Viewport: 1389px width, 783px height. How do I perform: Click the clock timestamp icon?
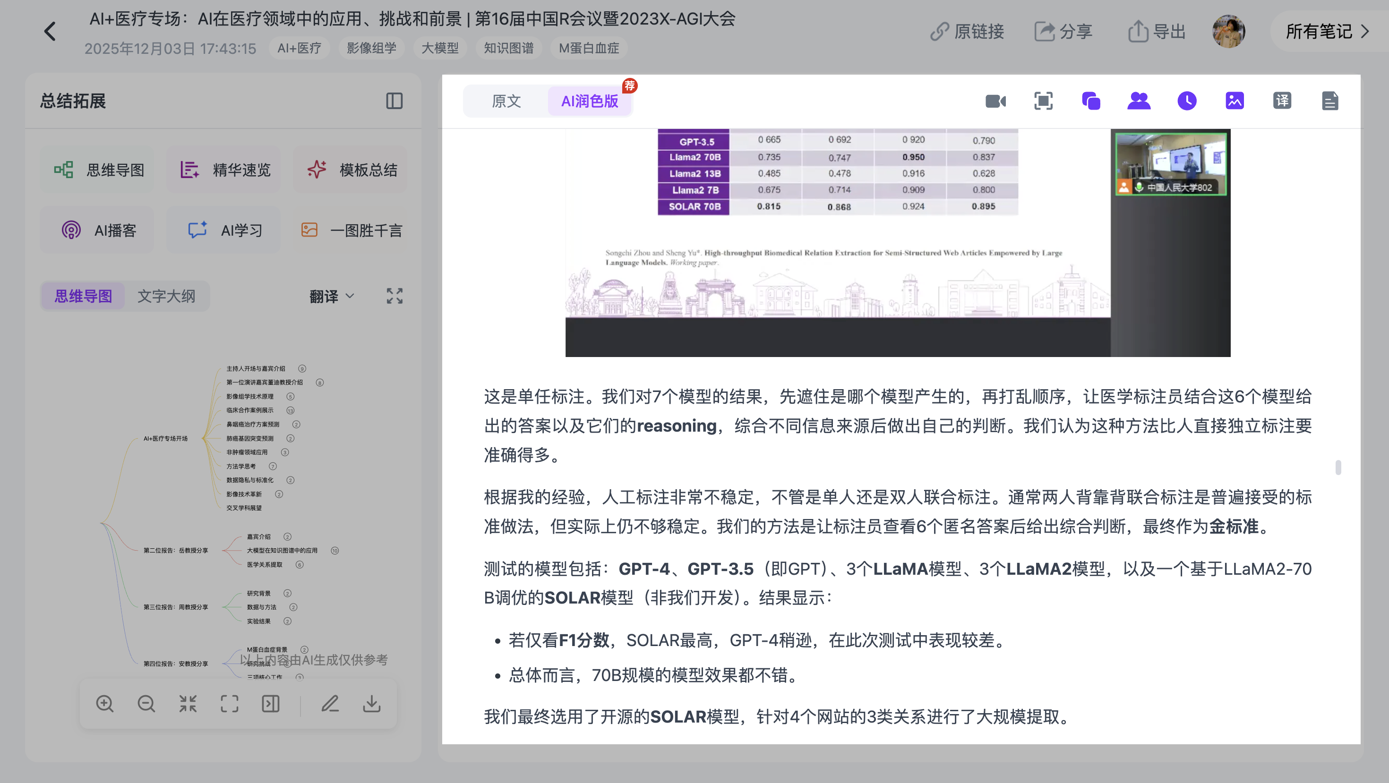coord(1187,101)
